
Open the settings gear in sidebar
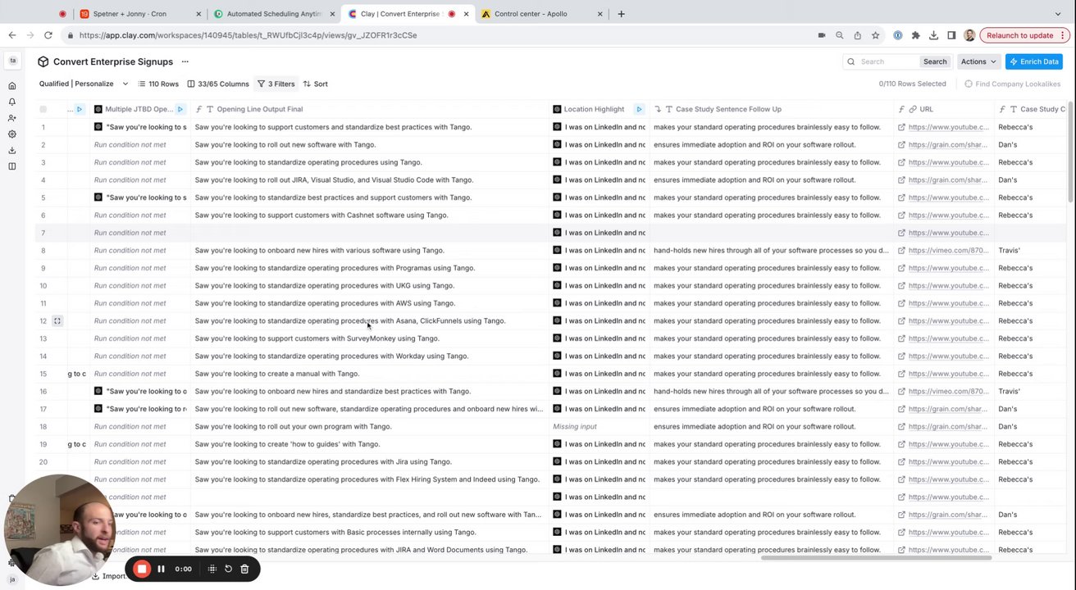12,134
